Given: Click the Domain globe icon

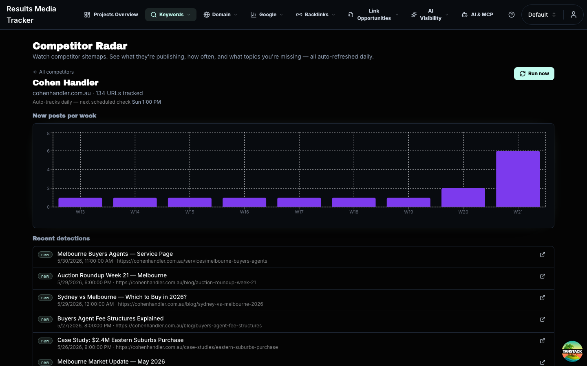Looking at the screenshot, I should pyautogui.click(x=207, y=15).
